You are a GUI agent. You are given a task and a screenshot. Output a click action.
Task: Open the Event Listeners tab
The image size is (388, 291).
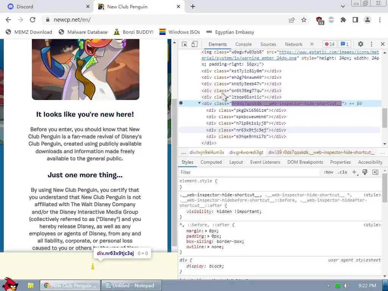[x=265, y=162]
